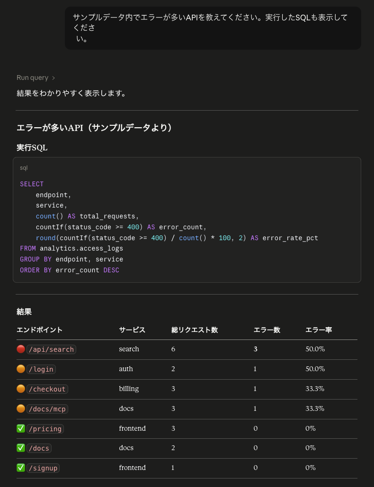Click the 33.3% error rate for /checkout
The image size is (374, 487).
(x=315, y=389)
